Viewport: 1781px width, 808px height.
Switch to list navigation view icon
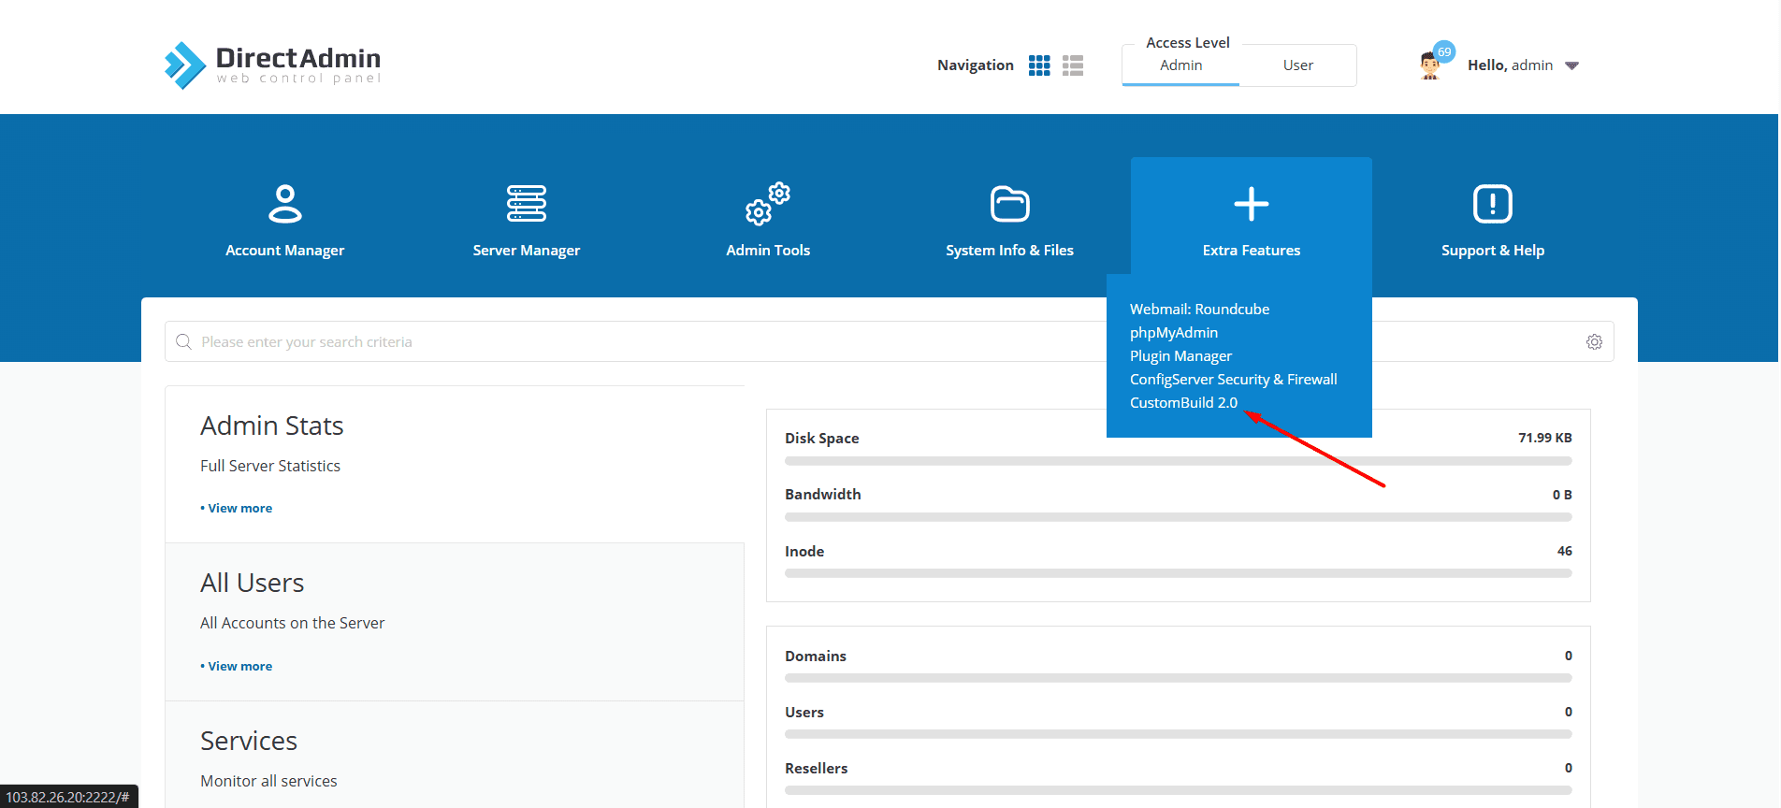pyautogui.click(x=1073, y=65)
